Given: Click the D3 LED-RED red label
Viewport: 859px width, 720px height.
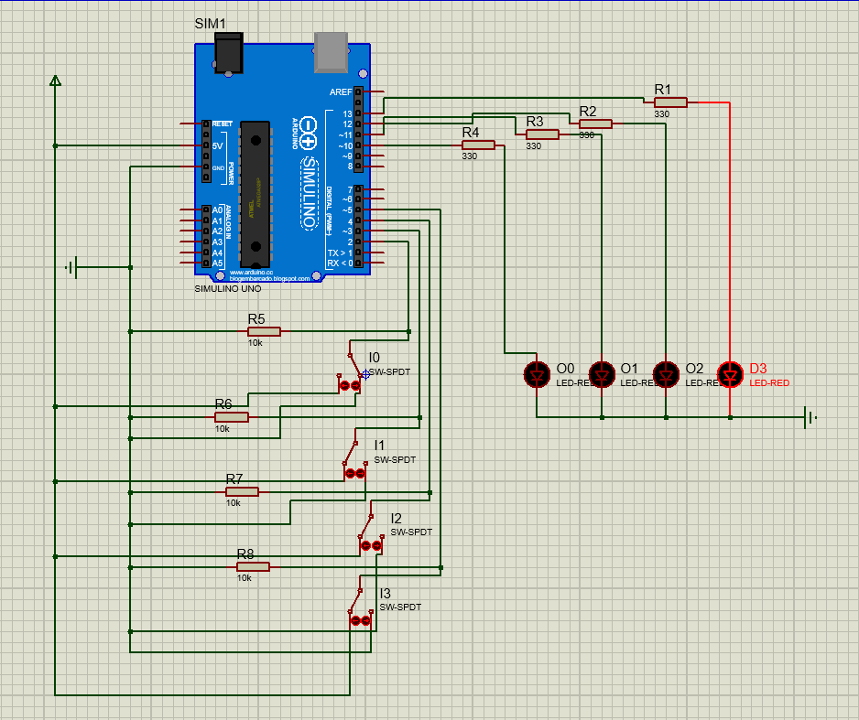Looking at the screenshot, I should pos(769,383).
